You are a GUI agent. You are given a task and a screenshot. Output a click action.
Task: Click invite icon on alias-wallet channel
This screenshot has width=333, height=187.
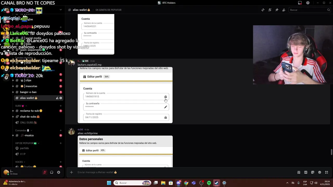point(57,98)
